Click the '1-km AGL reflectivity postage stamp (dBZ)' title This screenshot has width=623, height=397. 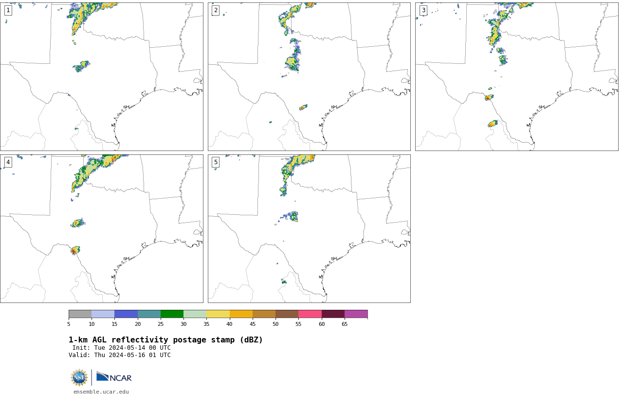click(x=166, y=340)
